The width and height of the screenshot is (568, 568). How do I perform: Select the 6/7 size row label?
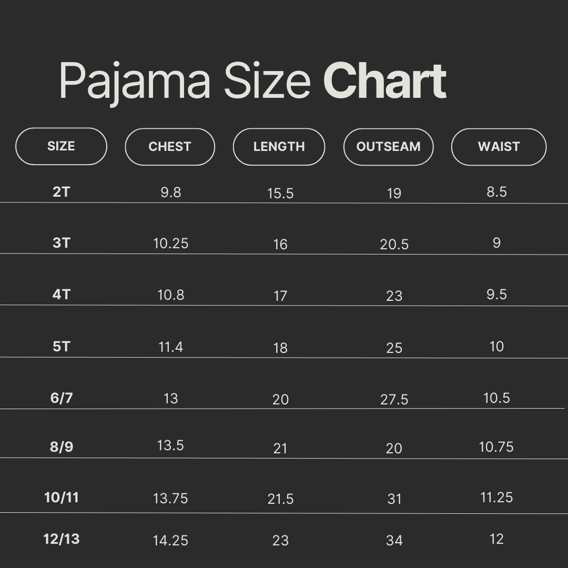pos(62,398)
